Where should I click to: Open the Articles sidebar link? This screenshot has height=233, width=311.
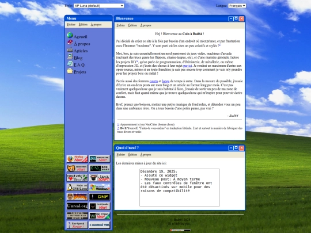[81, 51]
